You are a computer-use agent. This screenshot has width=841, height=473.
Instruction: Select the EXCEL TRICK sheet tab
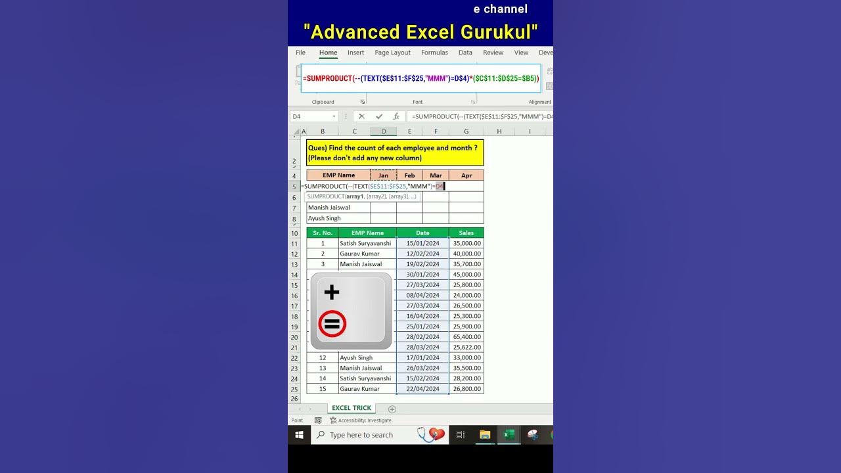pos(352,408)
